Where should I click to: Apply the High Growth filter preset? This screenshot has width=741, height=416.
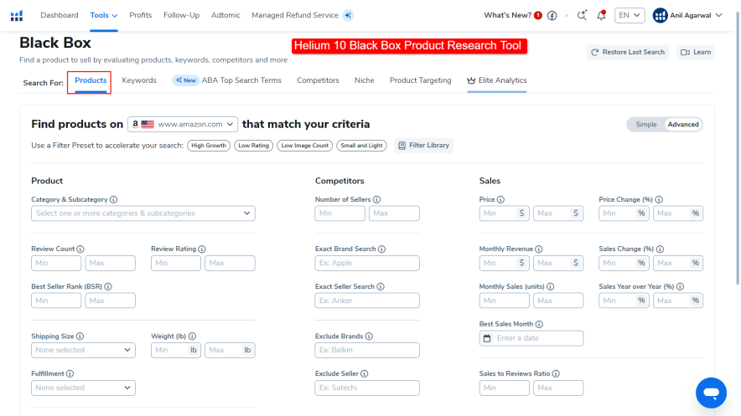209,146
